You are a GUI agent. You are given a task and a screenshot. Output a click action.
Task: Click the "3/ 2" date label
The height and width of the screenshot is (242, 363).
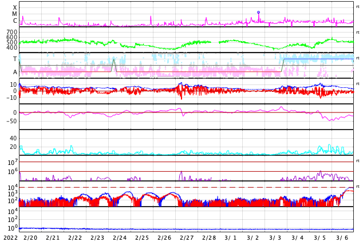[x=253, y=238]
